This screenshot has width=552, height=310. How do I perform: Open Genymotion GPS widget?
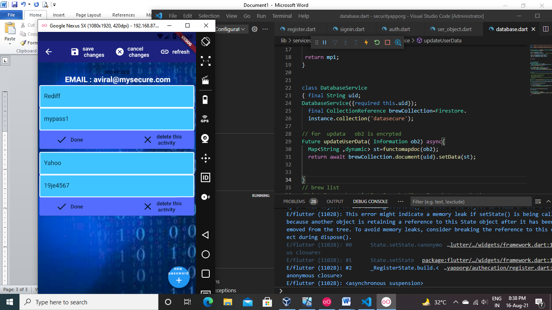click(205, 119)
